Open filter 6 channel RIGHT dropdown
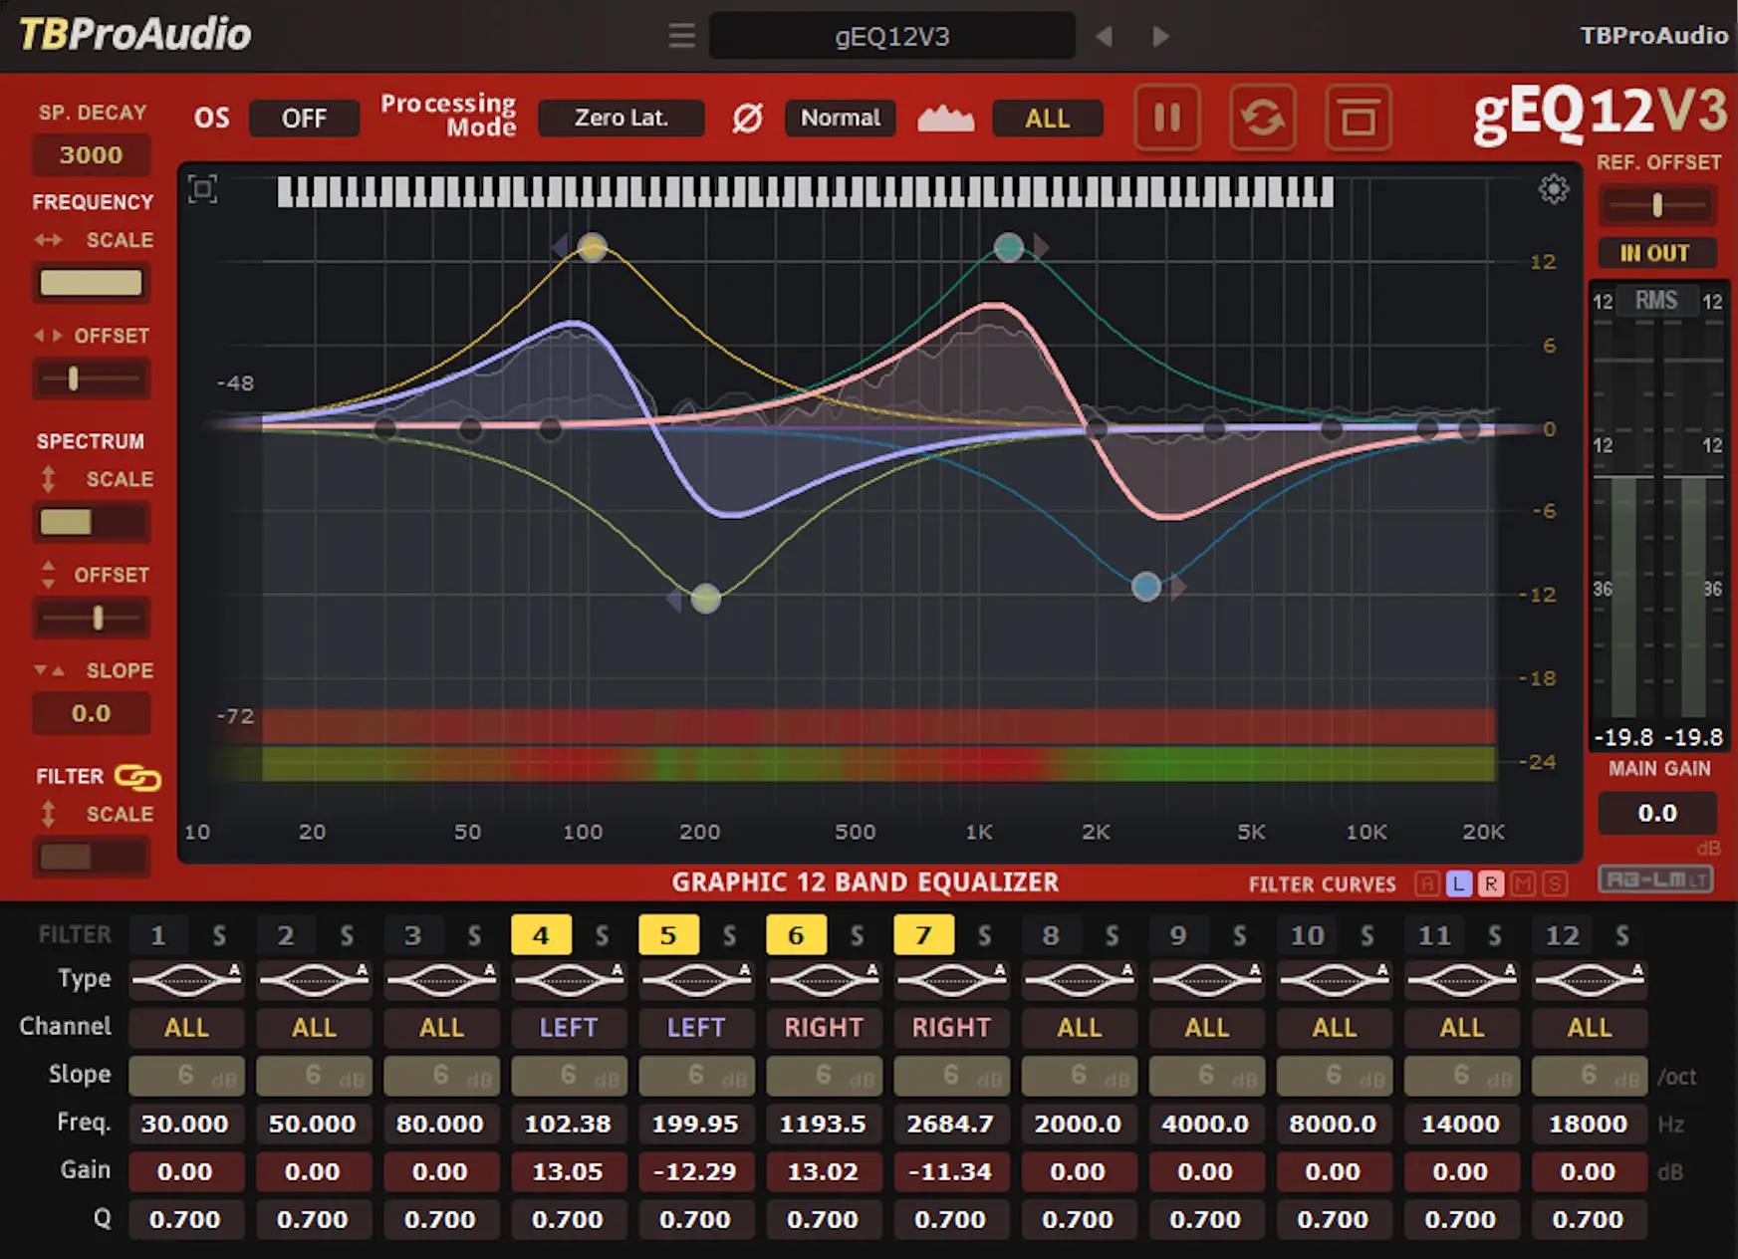 (824, 1027)
